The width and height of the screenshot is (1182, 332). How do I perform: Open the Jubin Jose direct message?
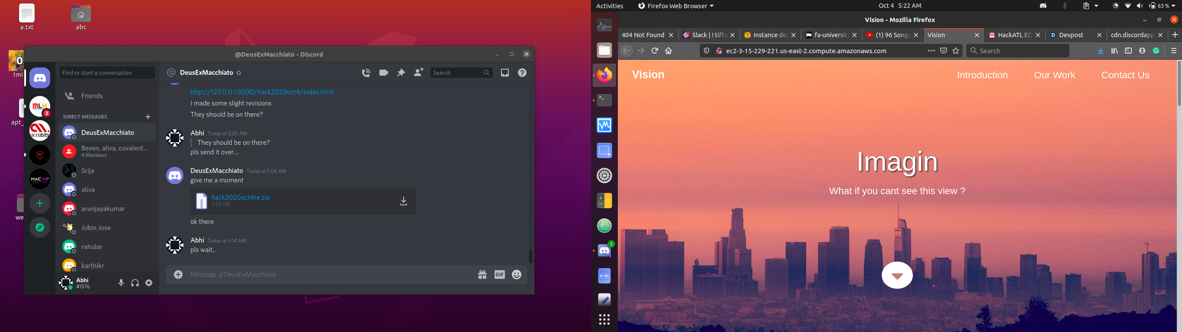pyautogui.click(x=107, y=227)
